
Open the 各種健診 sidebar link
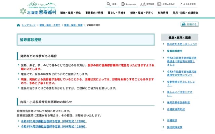[172, 120]
